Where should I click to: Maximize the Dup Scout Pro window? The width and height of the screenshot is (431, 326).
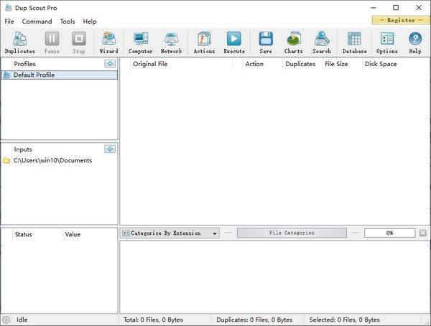tap(396, 8)
